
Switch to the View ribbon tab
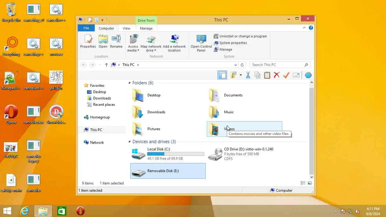(126, 28)
